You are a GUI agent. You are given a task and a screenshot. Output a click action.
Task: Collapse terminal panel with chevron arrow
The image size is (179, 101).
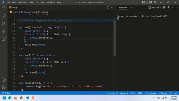[173, 8]
